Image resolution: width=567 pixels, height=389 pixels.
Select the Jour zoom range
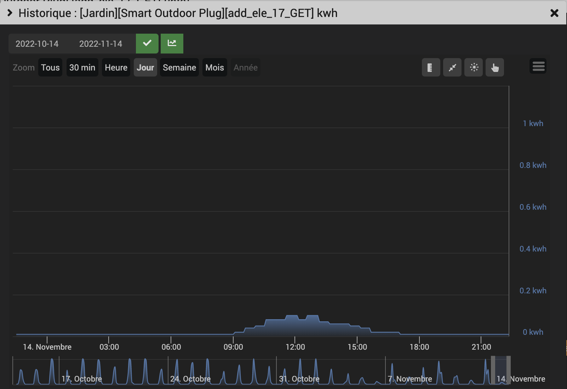[x=145, y=67]
